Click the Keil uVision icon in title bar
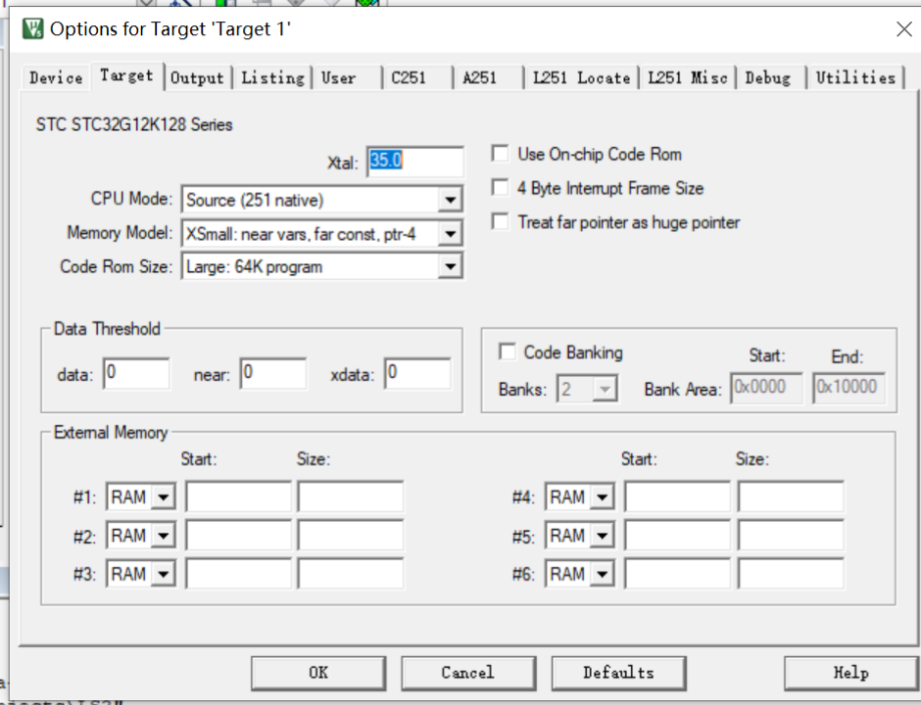This screenshot has height=705, width=921. pos(33,28)
